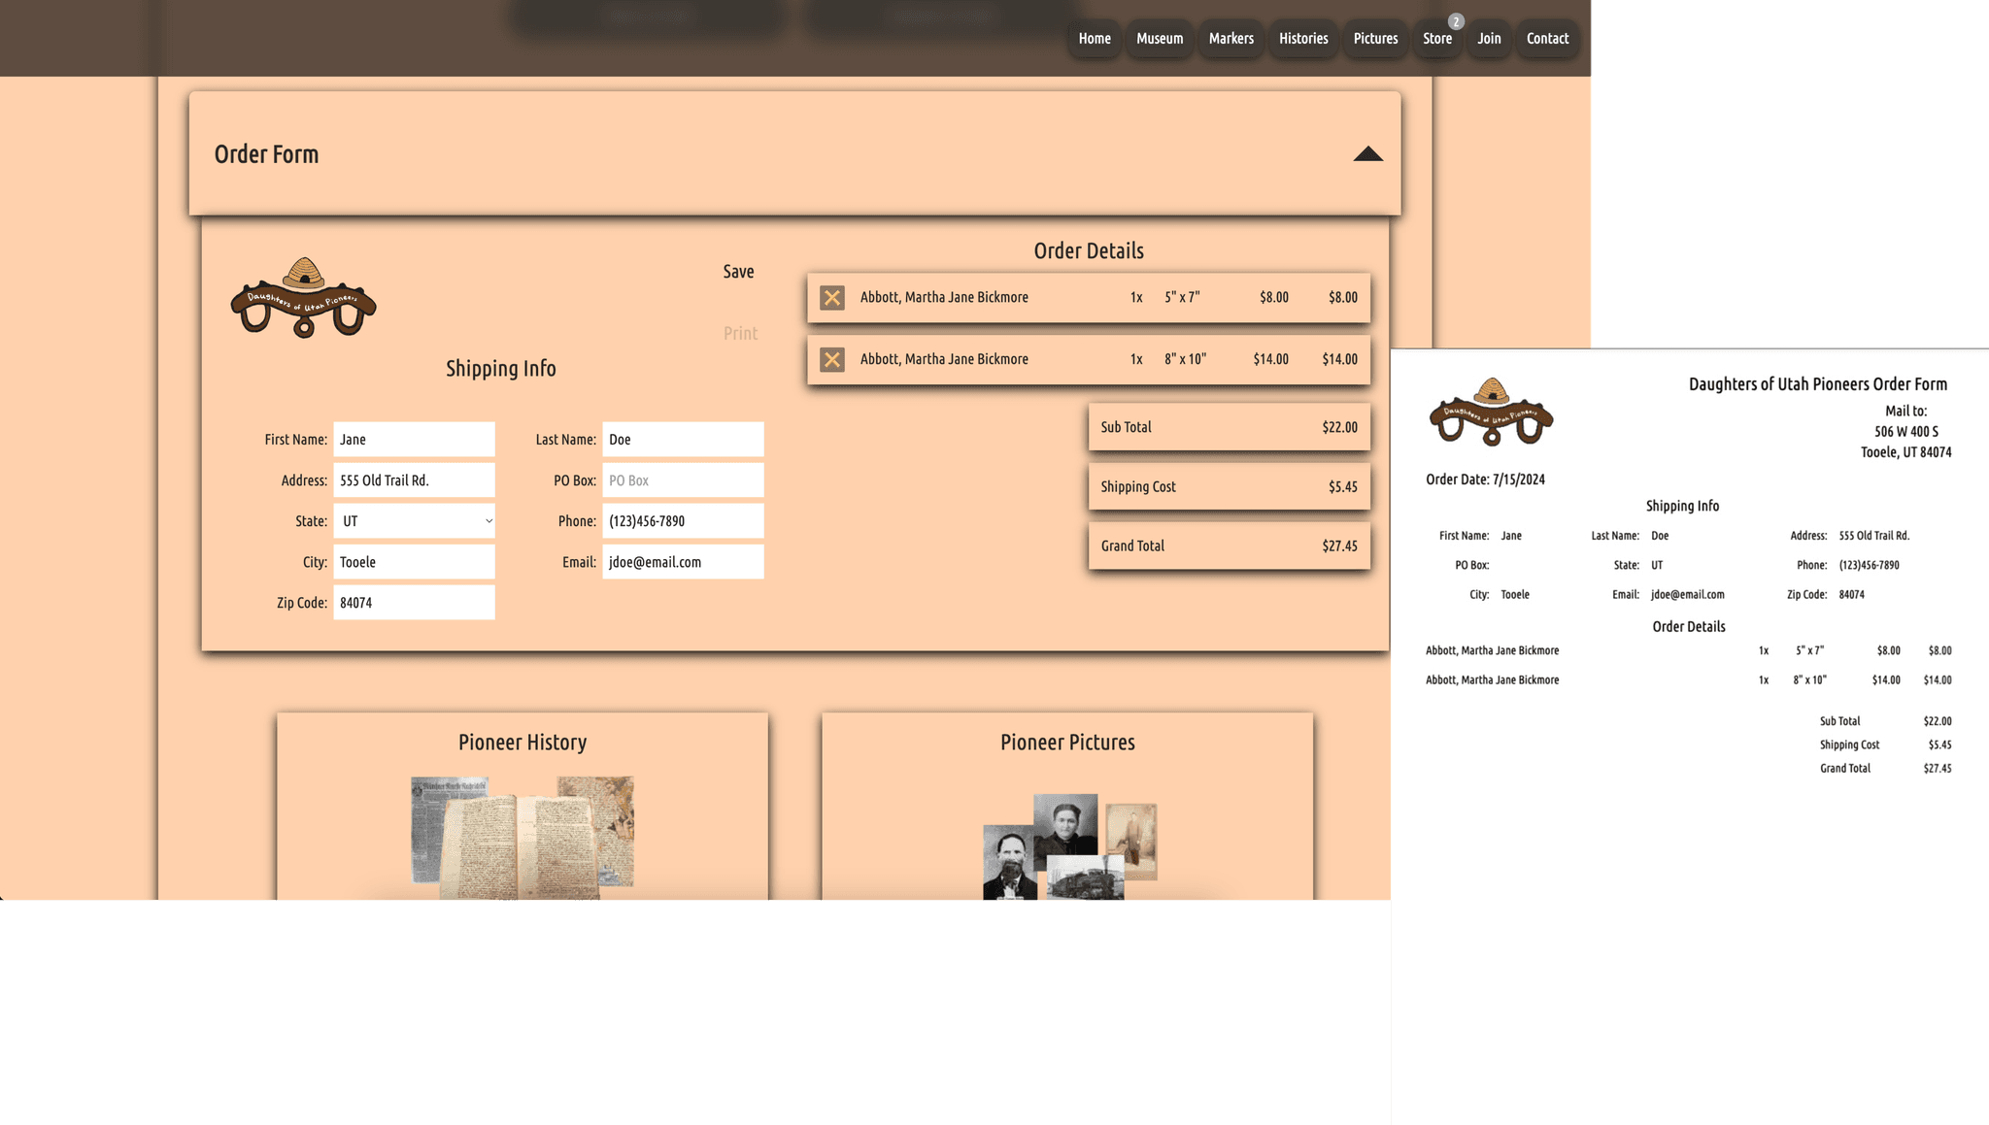
Task: Collapse the Order Form panel arrow
Action: (x=1367, y=154)
